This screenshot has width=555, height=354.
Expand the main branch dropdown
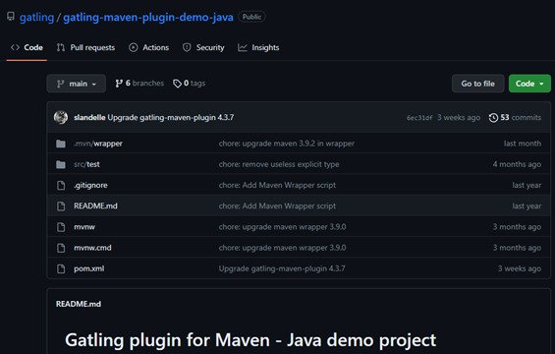(x=76, y=84)
